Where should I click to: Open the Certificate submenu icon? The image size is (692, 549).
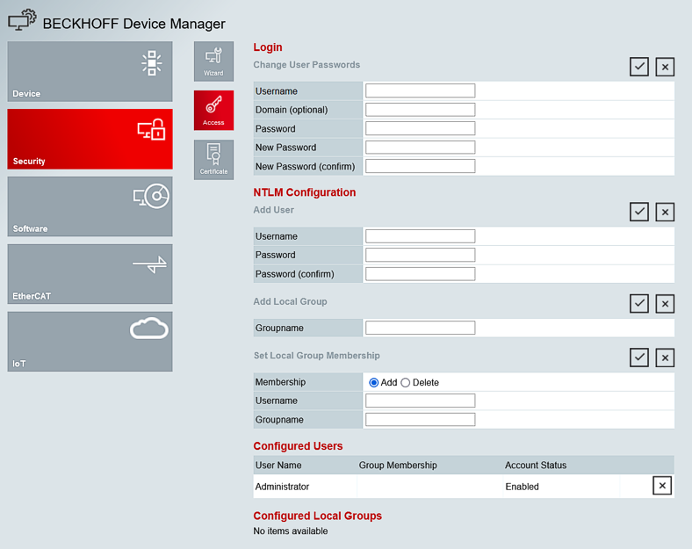(213, 160)
